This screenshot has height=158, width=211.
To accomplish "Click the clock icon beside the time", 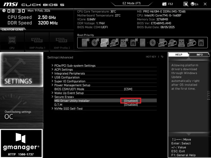I will pyautogui.click(x=4, y=10).
